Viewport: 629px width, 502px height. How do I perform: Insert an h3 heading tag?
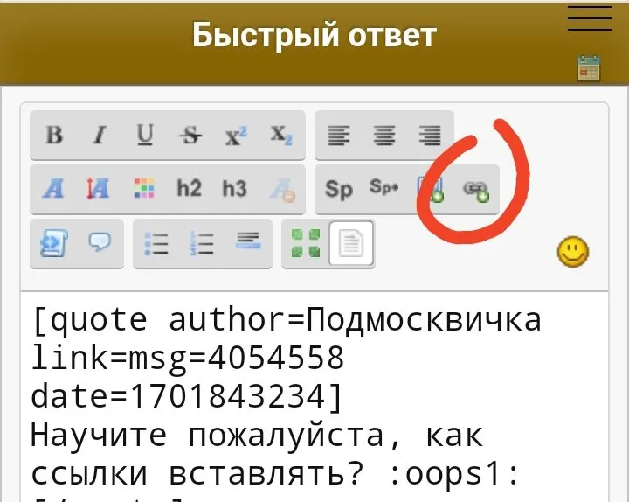click(235, 188)
